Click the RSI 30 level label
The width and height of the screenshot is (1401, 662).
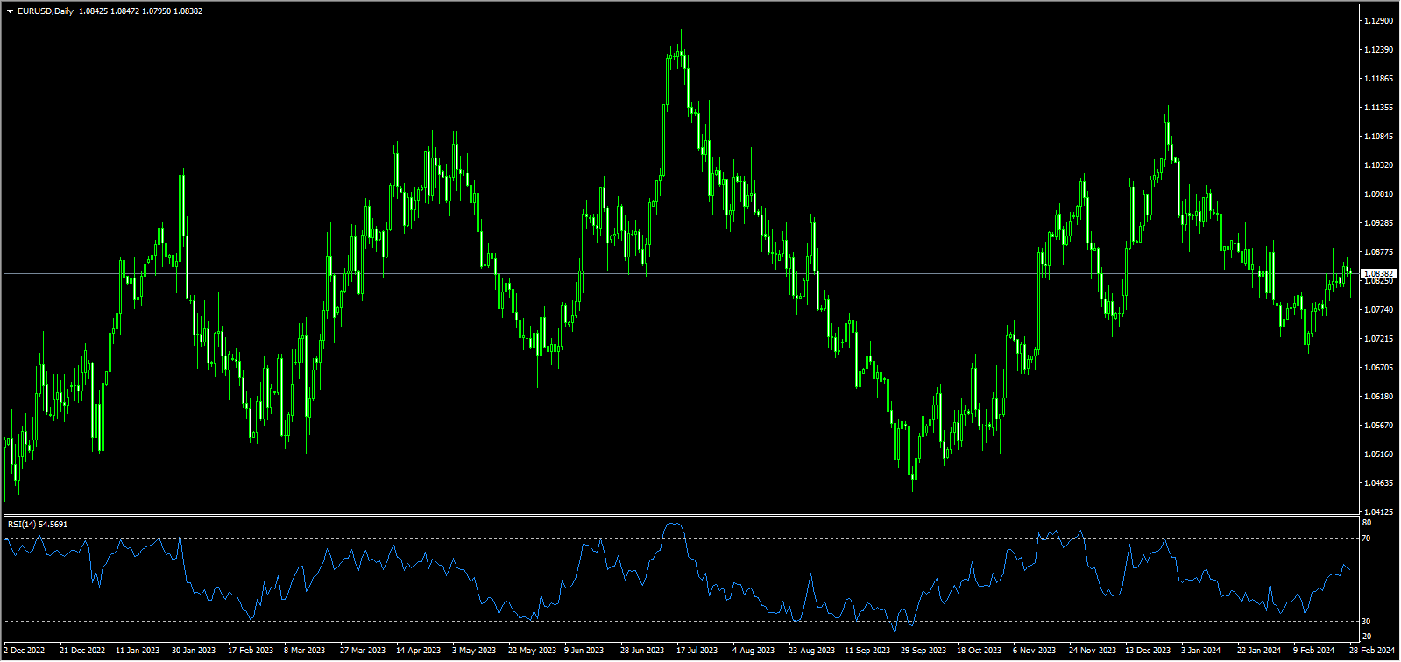[x=1367, y=622]
